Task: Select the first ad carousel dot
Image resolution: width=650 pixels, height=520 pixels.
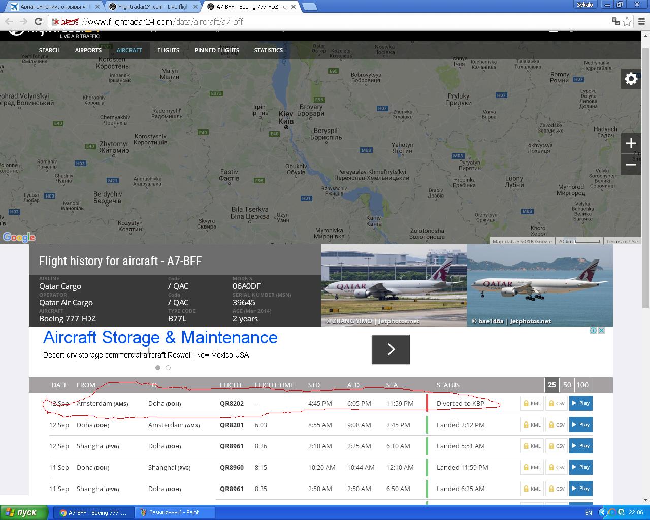Action: (158, 368)
